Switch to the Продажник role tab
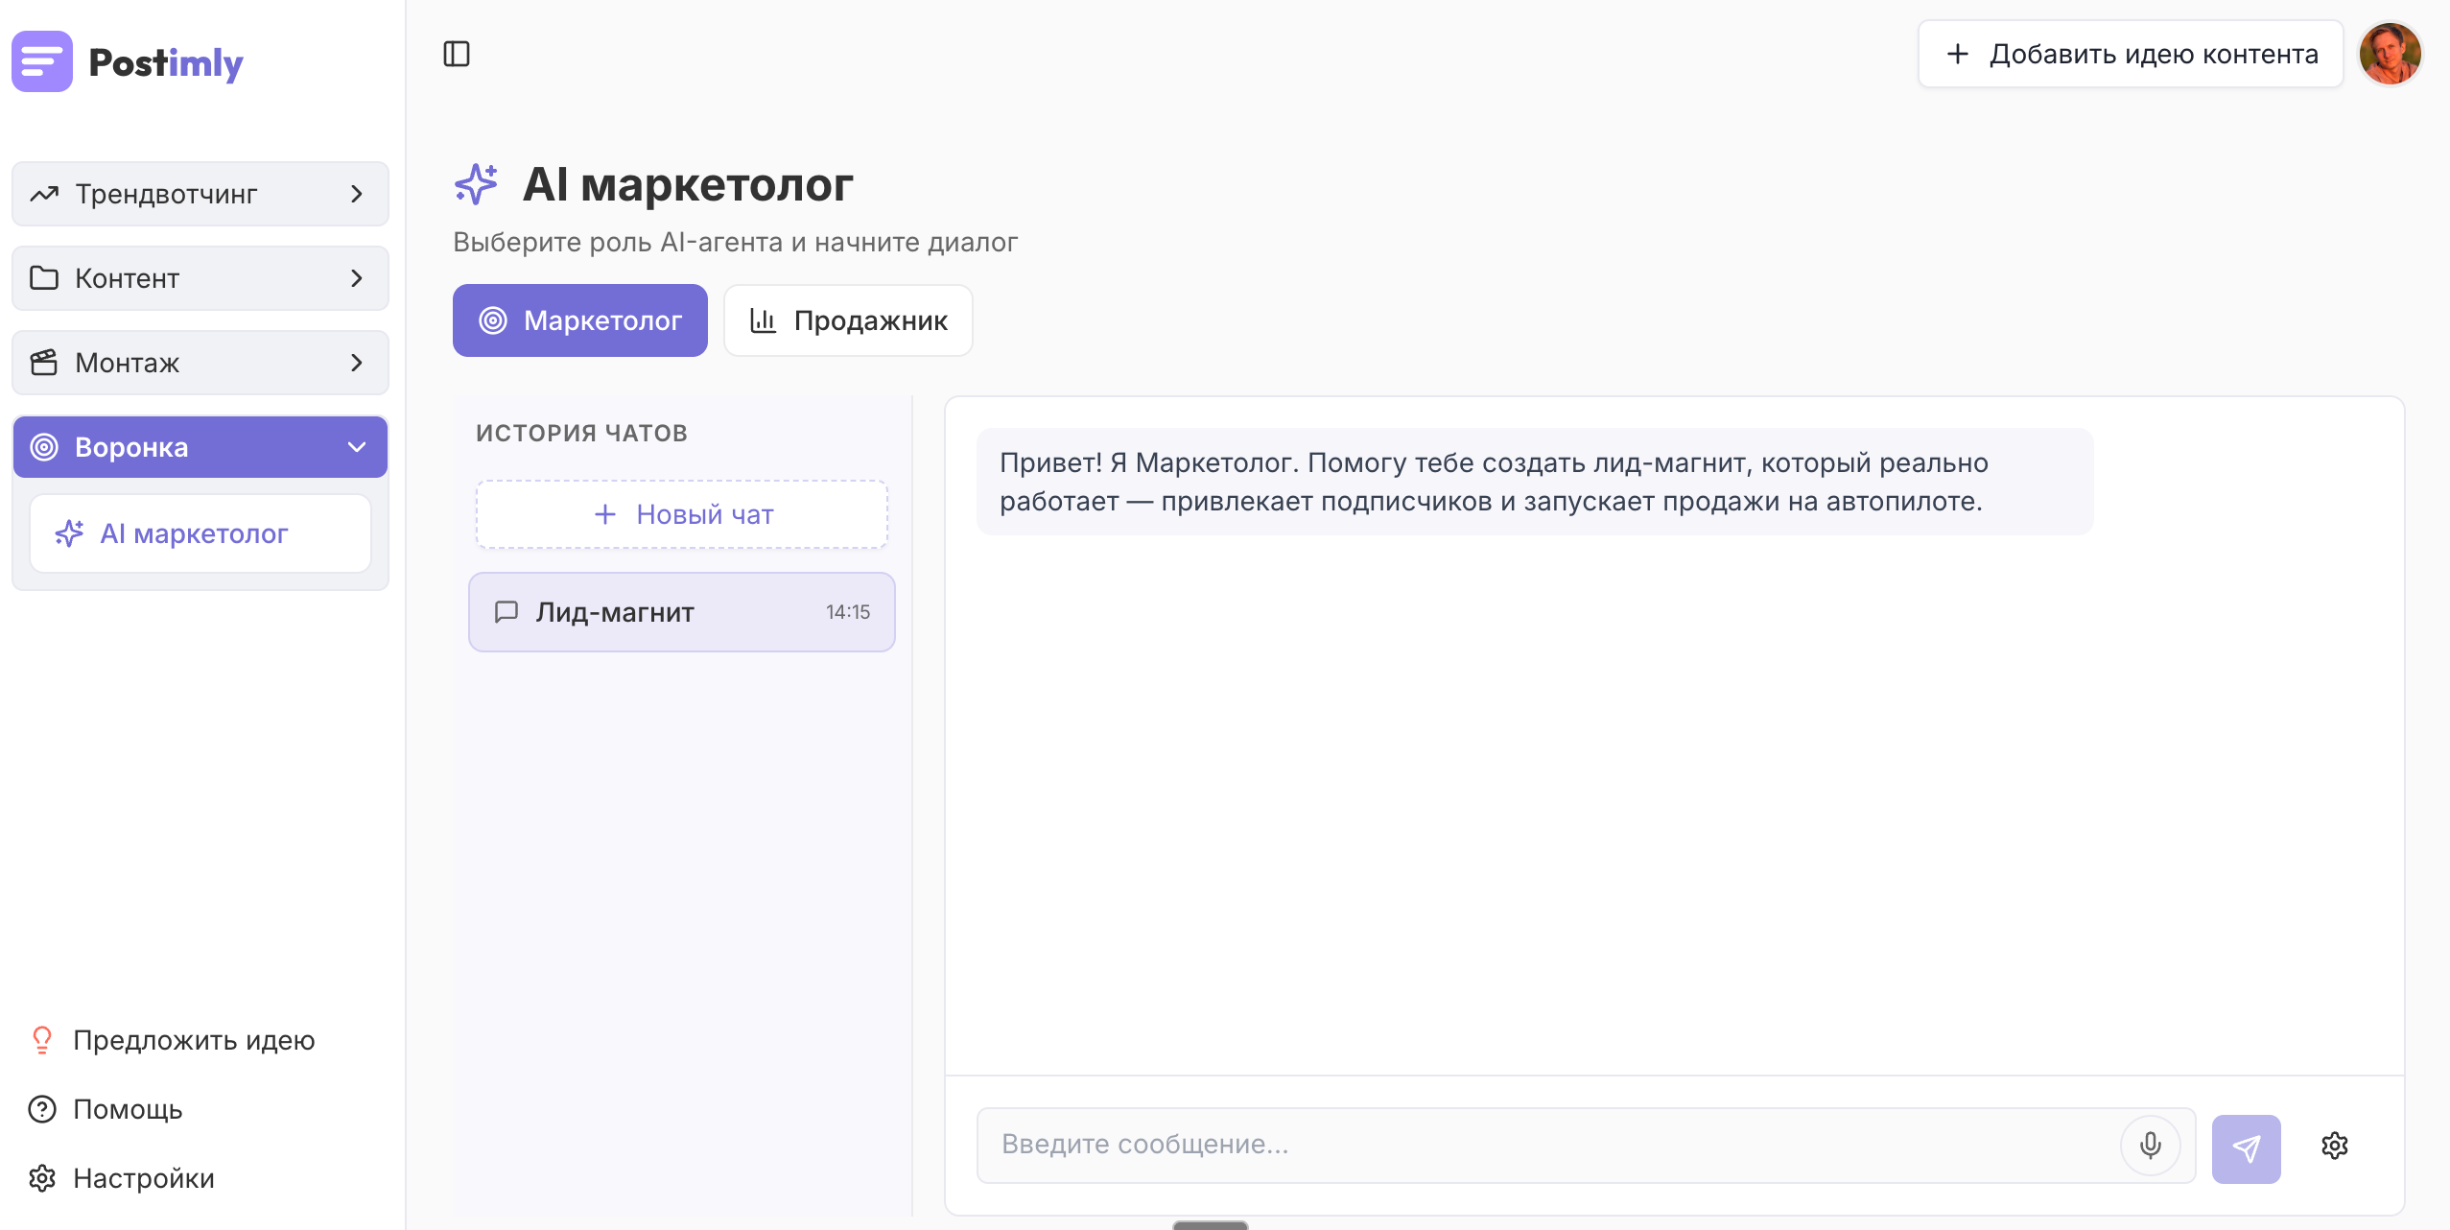 (x=848, y=320)
